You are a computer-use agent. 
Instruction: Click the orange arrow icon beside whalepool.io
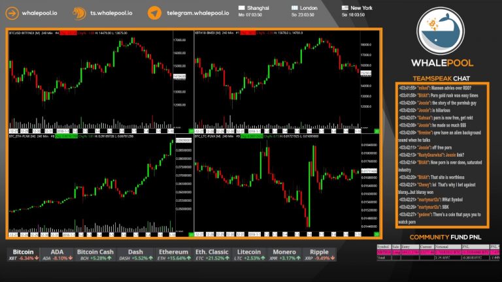pos(12,13)
